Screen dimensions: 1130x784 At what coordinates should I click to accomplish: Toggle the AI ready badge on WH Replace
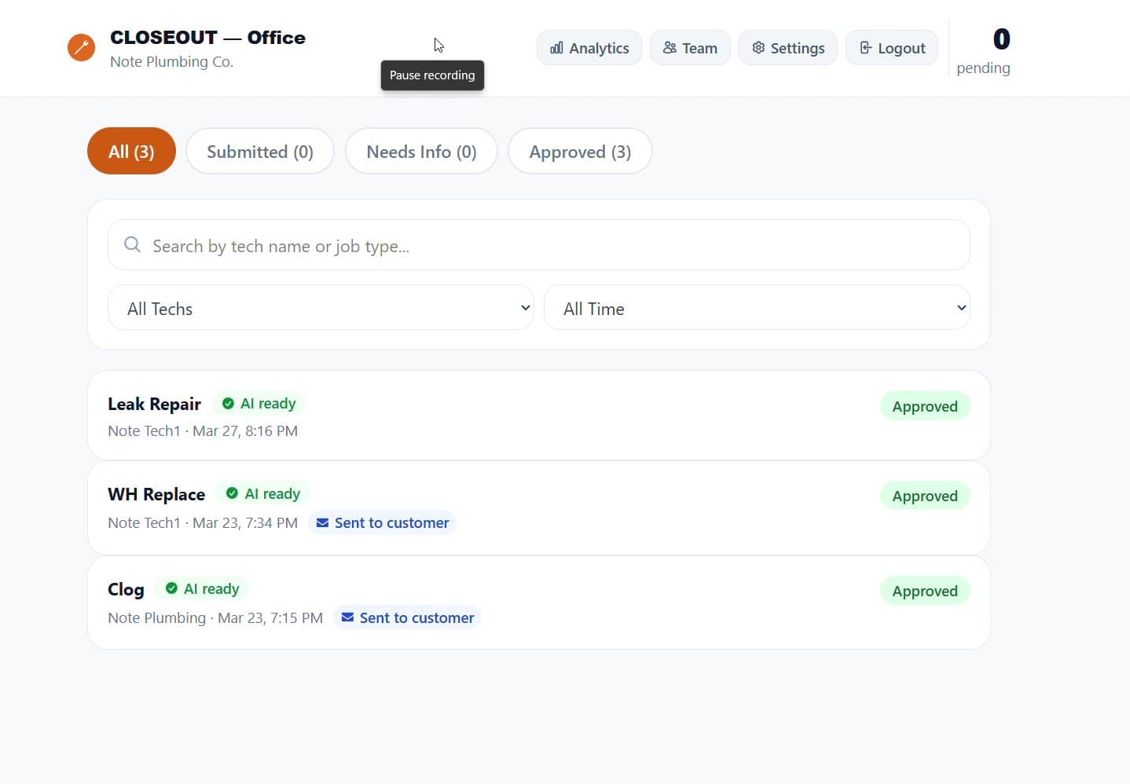click(x=262, y=493)
